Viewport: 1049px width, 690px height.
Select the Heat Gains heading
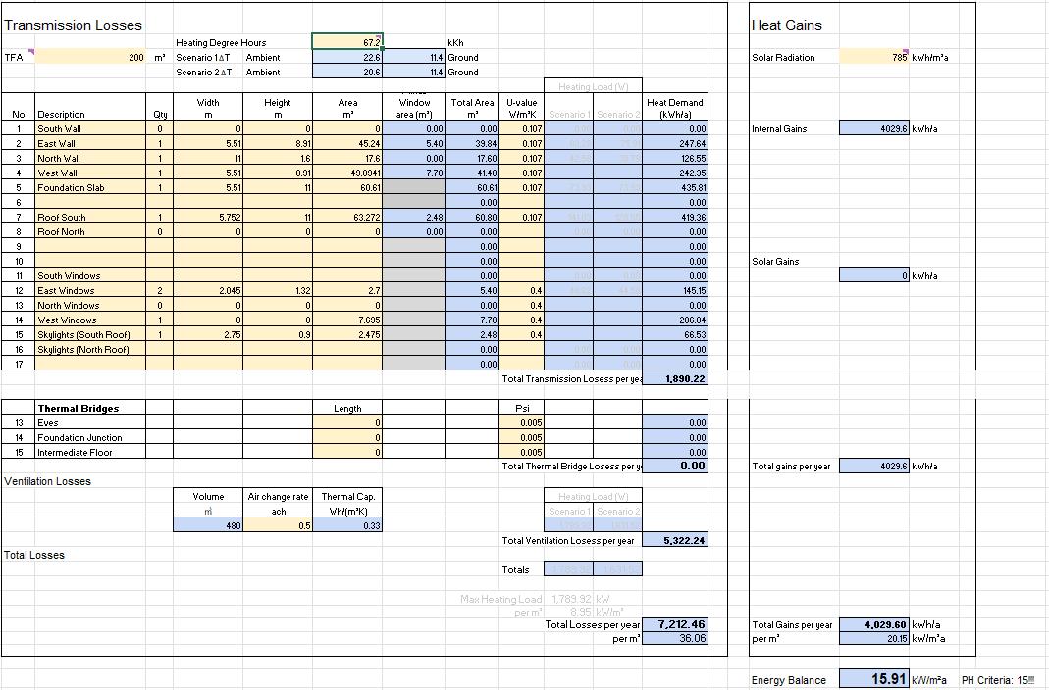point(787,25)
